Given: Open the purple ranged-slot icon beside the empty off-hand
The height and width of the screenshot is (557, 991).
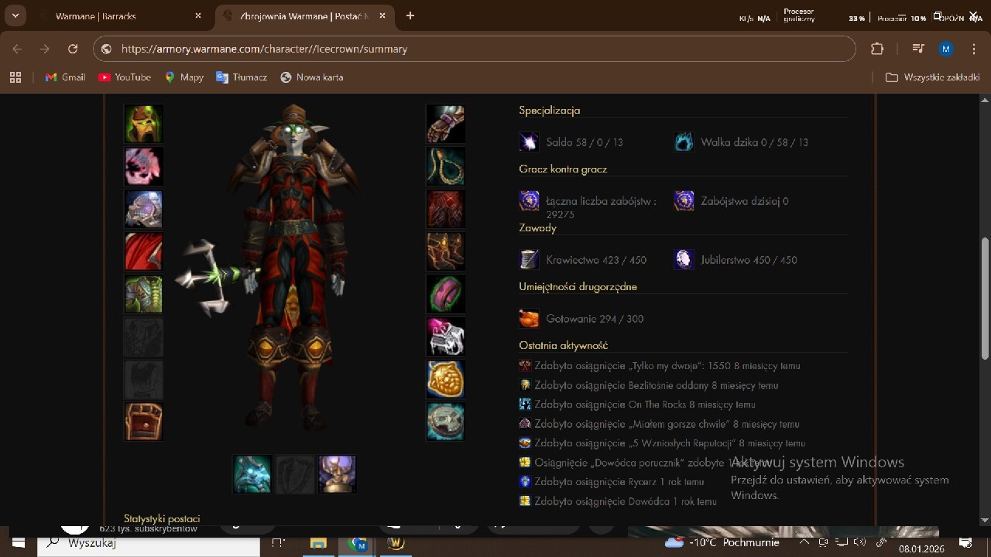Looking at the screenshot, I should coord(338,474).
